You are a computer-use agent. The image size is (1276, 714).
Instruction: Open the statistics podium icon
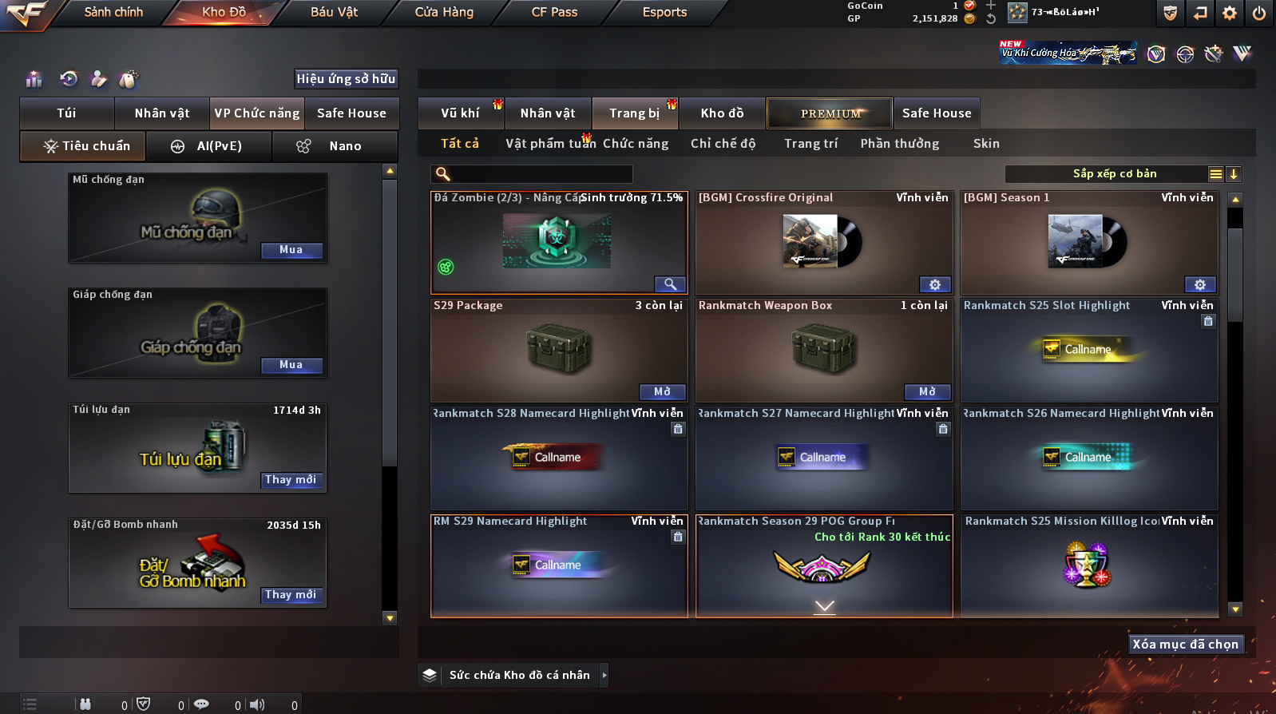point(34,78)
